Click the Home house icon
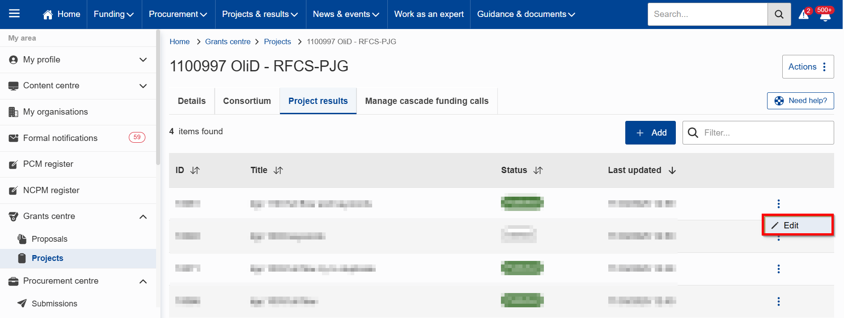Viewport: 844px width, 318px height. 47,14
